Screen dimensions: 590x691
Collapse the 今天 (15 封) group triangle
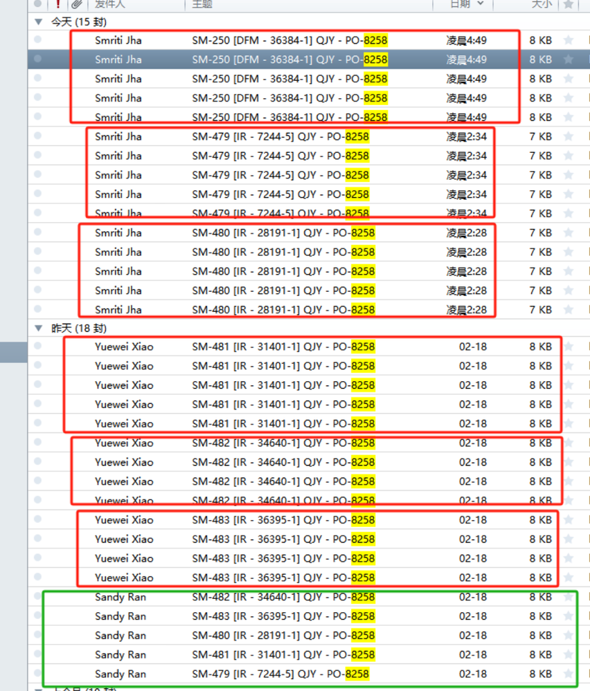(x=38, y=21)
